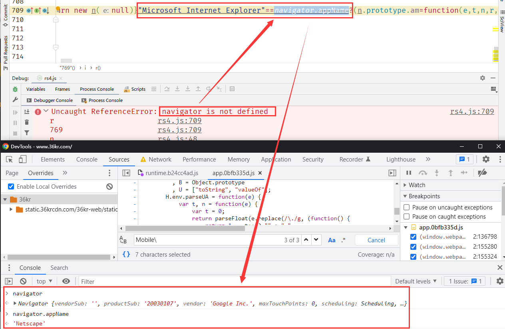Viewport: 505px width, 329px height.
Task: Enable Pause on uncaught exceptions
Action: tap(407, 207)
